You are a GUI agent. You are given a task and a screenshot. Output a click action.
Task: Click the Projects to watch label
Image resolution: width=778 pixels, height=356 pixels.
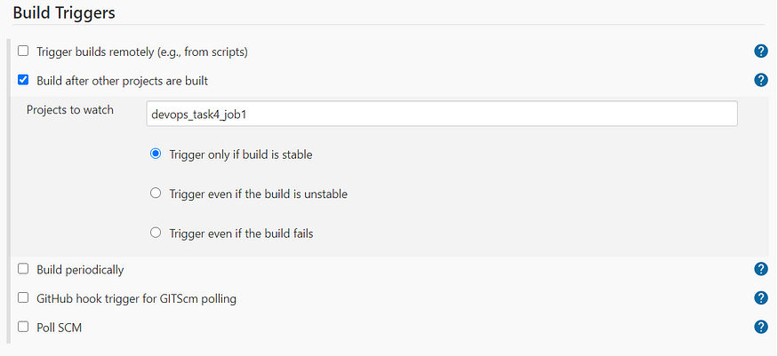pyautogui.click(x=70, y=111)
